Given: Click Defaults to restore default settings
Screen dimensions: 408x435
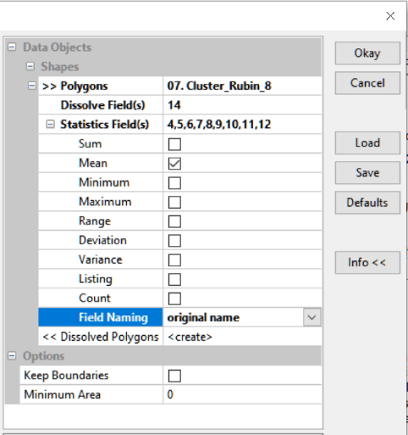Looking at the screenshot, I should (x=367, y=203).
